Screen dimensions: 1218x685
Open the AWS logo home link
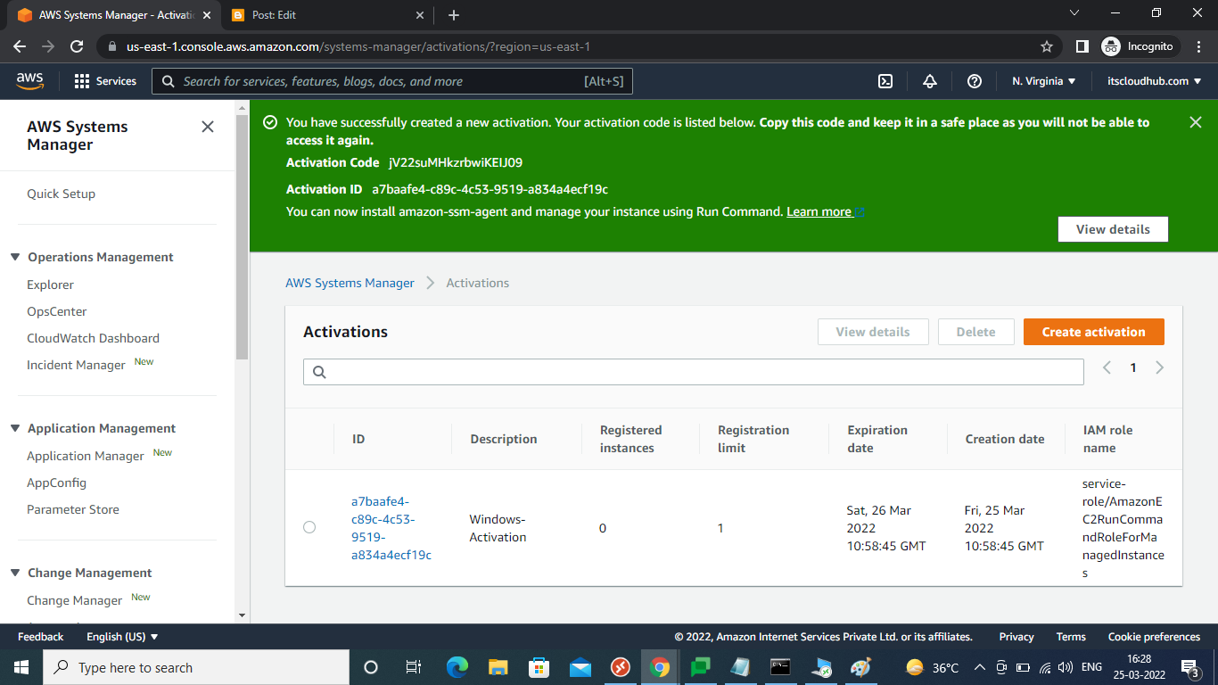(x=29, y=81)
